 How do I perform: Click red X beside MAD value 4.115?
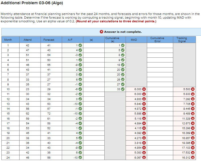[x=144, y=128]
